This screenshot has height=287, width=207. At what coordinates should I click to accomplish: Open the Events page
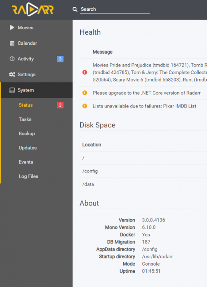[x=26, y=162]
